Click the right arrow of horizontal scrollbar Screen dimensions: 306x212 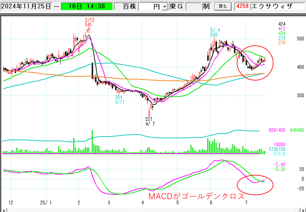303,210
